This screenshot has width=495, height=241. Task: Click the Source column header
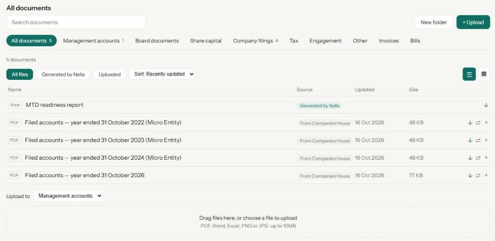[x=304, y=90]
